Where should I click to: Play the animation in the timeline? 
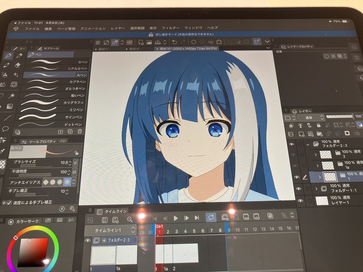pos(175,218)
